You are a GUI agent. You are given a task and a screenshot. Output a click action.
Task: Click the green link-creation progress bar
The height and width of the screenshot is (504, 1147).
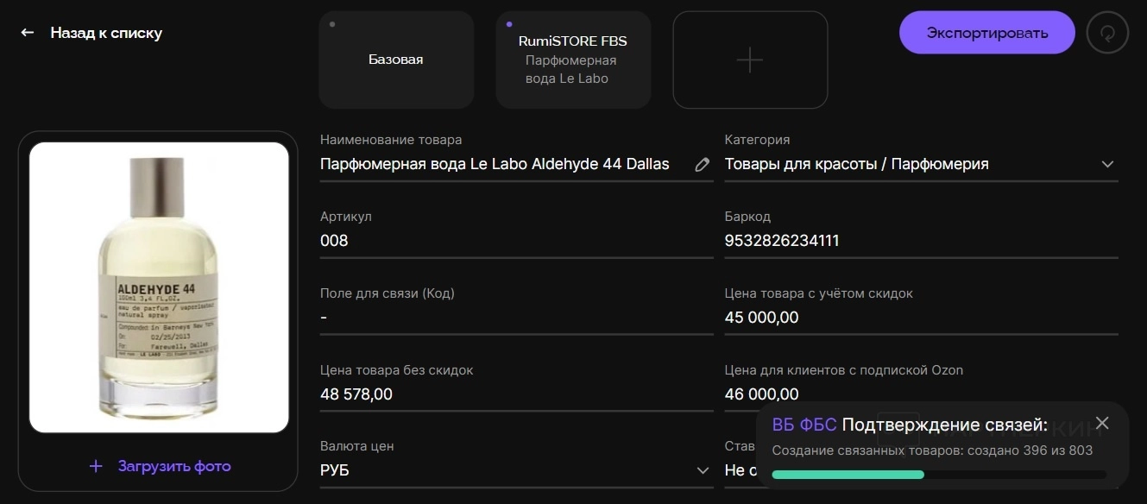pos(848,474)
